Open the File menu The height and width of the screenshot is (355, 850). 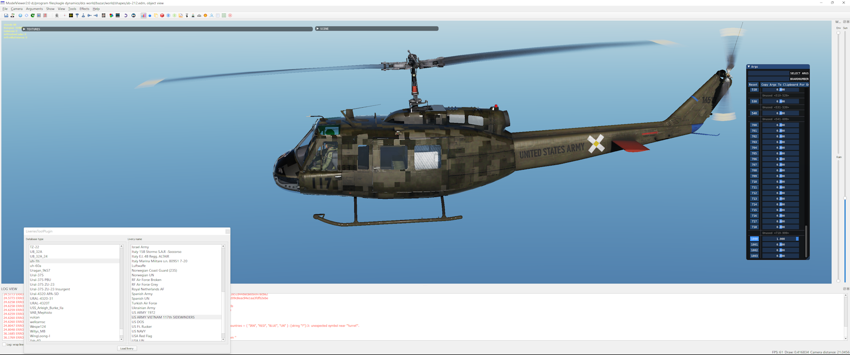pyautogui.click(x=5, y=9)
